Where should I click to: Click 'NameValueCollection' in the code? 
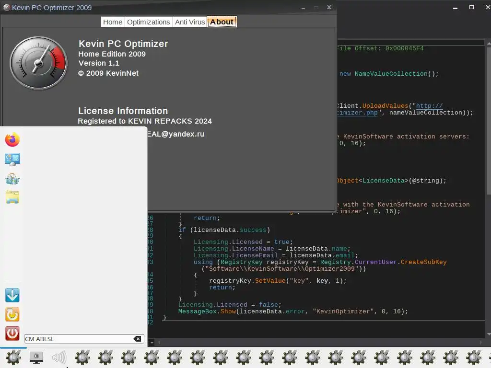pyautogui.click(x=391, y=74)
